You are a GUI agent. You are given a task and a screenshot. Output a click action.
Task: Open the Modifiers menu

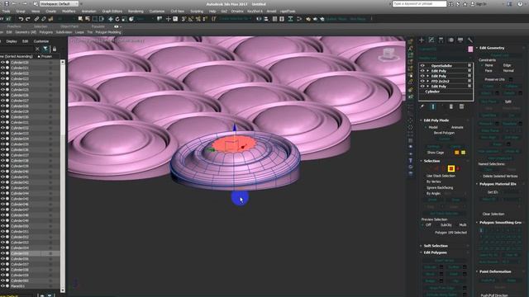tap(69, 11)
